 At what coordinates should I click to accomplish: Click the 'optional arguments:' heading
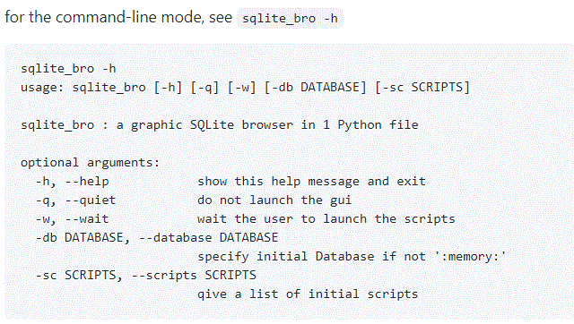click(x=91, y=163)
